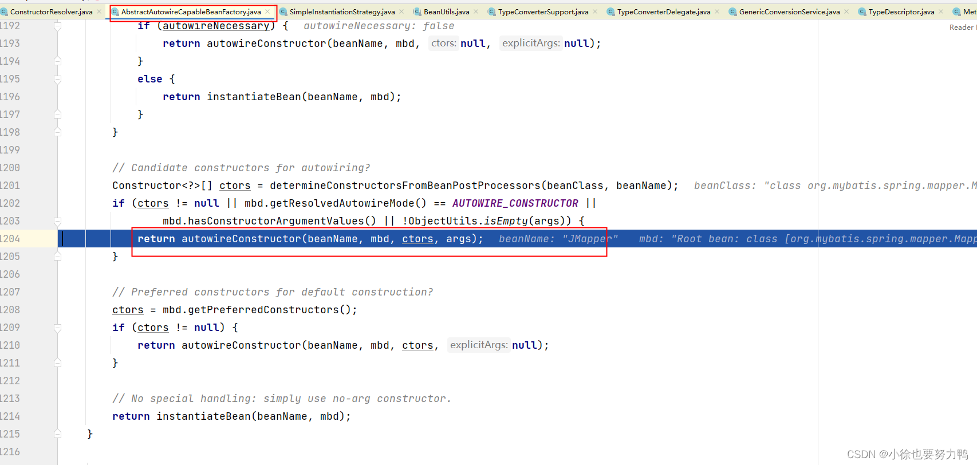Open SimpleInstantiationStrategy.java tab

pyautogui.click(x=342, y=11)
